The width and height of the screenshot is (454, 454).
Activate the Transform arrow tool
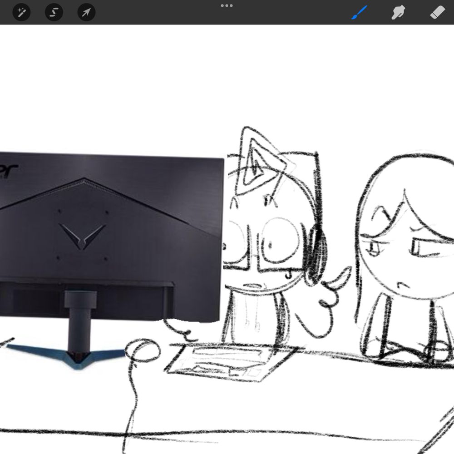(86, 12)
